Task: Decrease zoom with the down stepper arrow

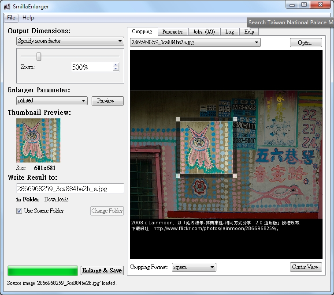Action: (115, 69)
